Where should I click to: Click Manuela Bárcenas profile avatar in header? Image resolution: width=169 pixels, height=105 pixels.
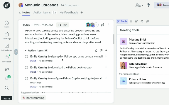click(21, 5)
